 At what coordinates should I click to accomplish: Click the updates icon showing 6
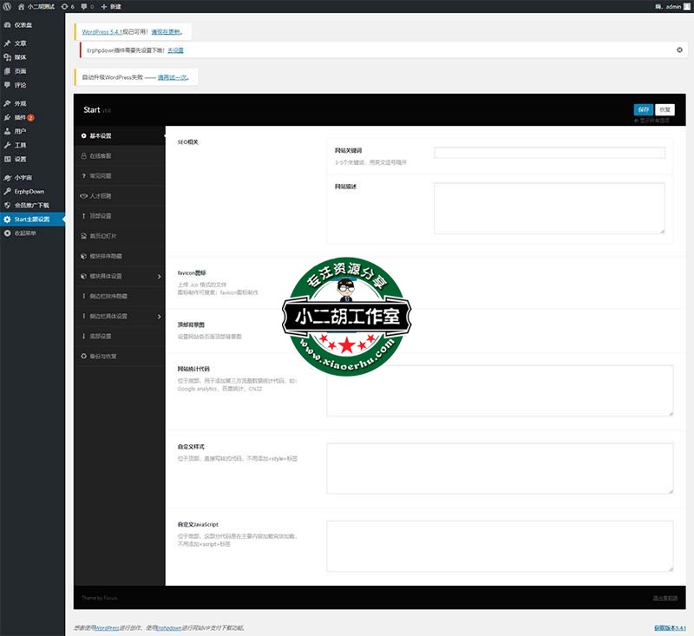65,6
